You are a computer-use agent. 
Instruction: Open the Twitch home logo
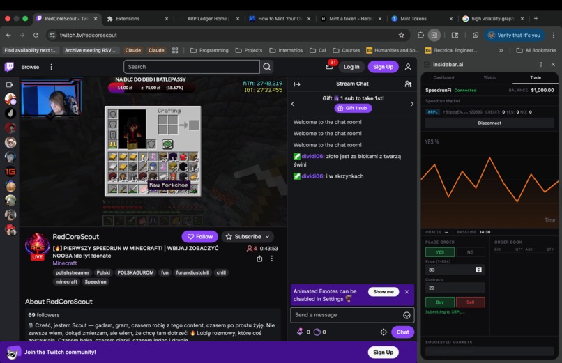[9, 67]
